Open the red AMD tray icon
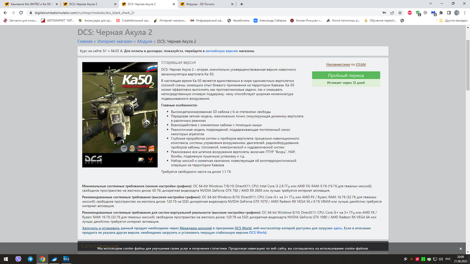Screen dimensions: 470x264 (x=417, y=259)
